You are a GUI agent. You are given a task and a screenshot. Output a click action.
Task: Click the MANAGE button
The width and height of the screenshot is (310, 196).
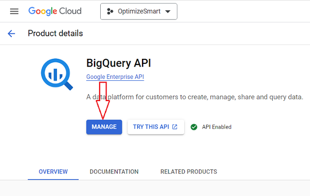[104, 127]
